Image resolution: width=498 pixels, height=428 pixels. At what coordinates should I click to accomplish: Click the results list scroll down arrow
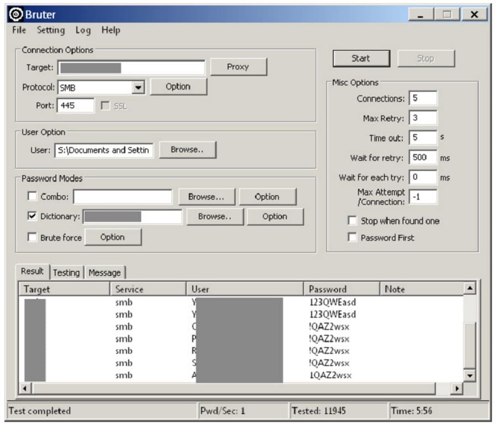pyautogui.click(x=469, y=375)
